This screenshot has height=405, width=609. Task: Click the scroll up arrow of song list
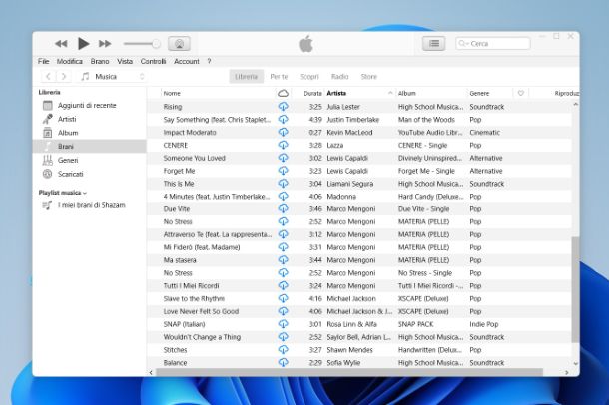(576, 104)
